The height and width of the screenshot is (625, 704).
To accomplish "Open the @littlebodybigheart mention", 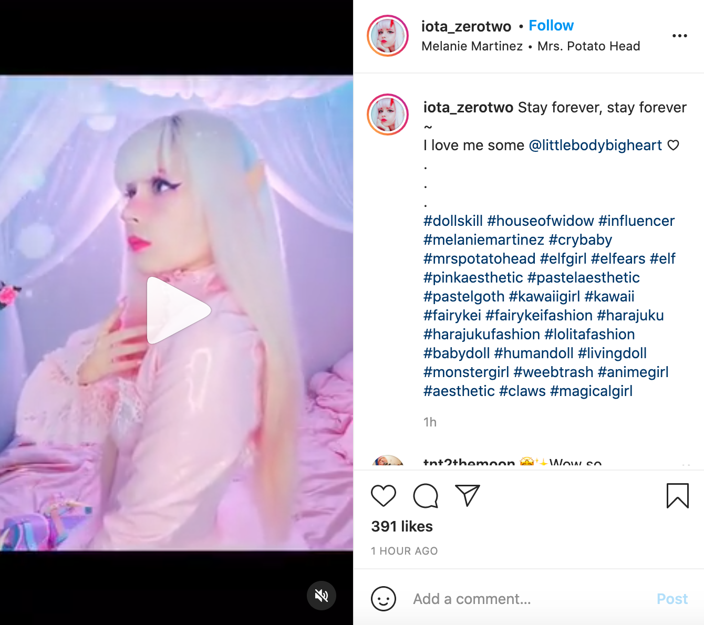I will 595,145.
